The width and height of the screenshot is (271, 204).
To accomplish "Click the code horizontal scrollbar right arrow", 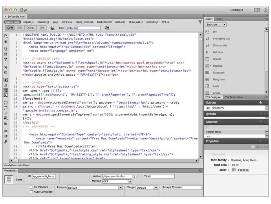I will (x=196, y=161).
